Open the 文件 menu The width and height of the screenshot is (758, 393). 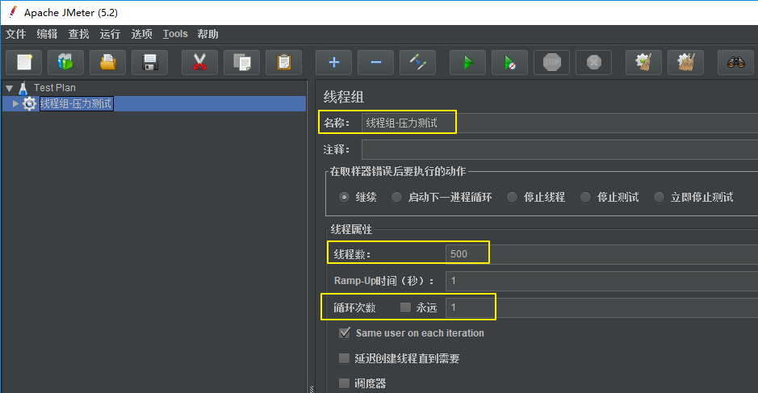click(x=15, y=35)
